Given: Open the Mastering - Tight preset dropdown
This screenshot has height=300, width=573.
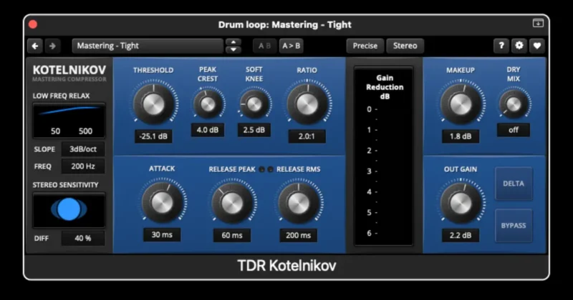Looking at the screenshot, I should pyautogui.click(x=148, y=46).
